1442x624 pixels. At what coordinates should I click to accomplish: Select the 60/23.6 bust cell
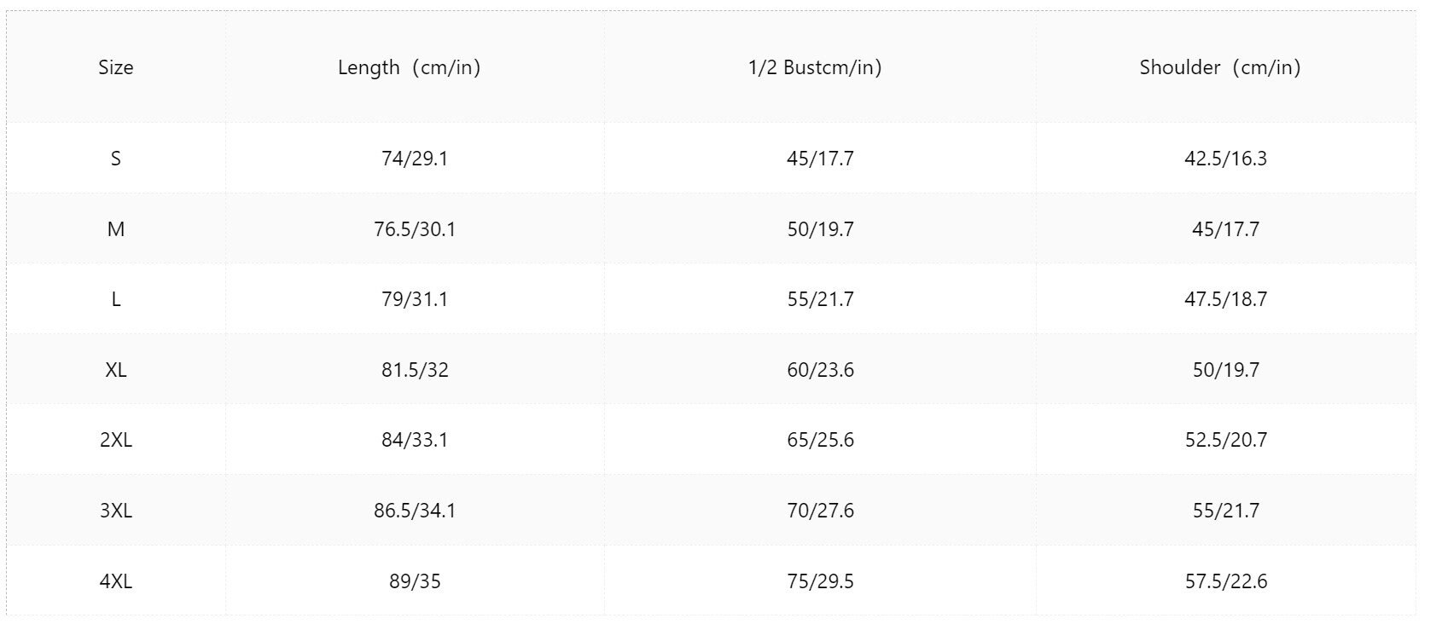[x=821, y=370]
